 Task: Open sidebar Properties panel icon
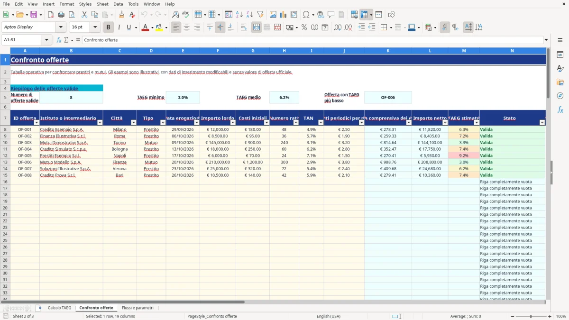(x=560, y=55)
